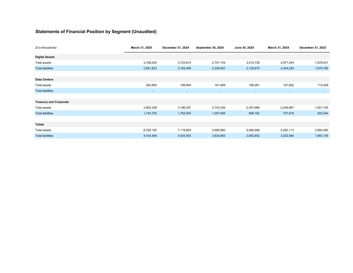The width and height of the screenshot is (353, 273).
Task: Click the Totals section heading
Action: point(40,124)
